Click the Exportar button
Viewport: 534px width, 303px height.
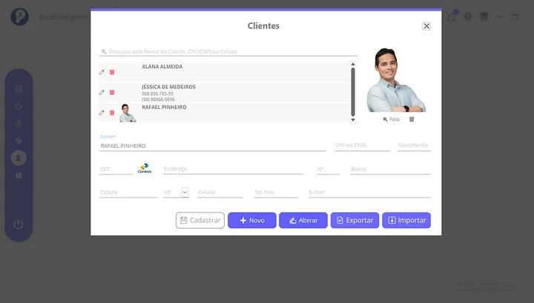tap(355, 221)
